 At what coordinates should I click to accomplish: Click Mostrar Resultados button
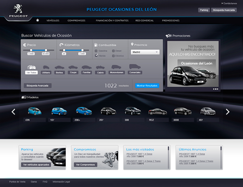point(147,85)
